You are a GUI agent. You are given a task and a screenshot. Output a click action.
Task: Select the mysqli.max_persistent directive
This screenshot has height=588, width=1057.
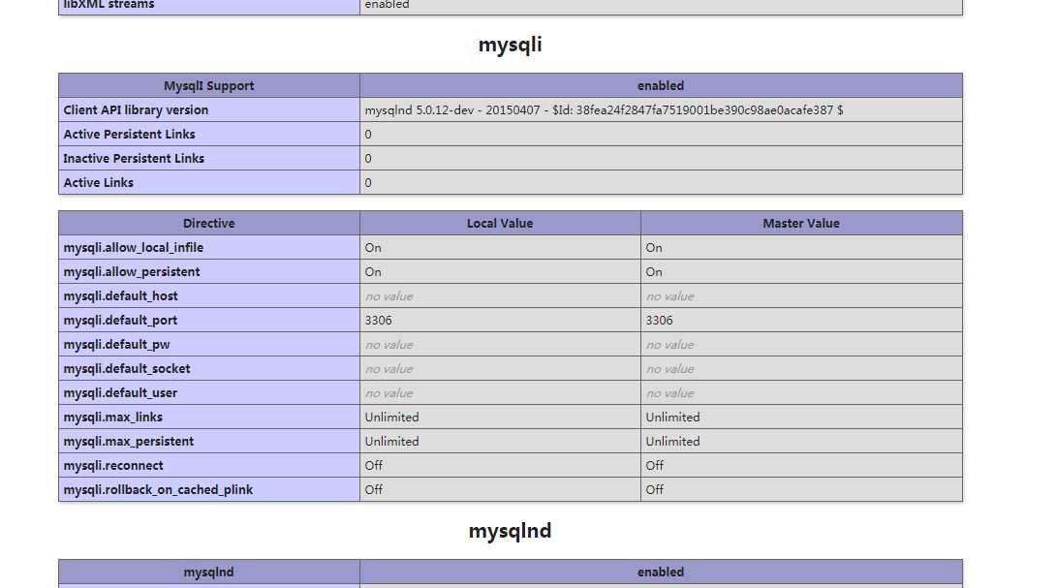click(129, 442)
